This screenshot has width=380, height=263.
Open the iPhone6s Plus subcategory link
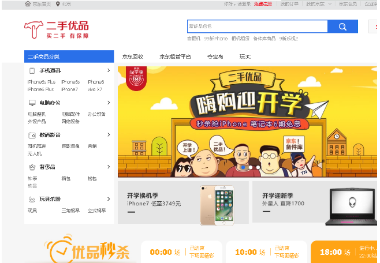tap(42, 82)
